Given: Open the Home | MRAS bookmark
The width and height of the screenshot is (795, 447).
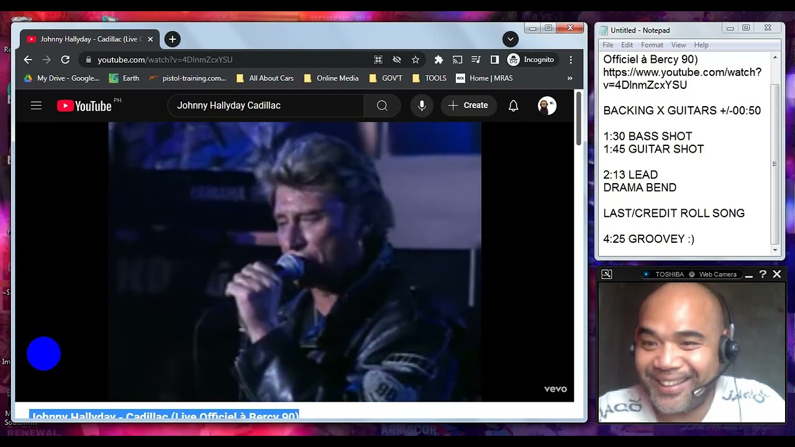Looking at the screenshot, I should [484, 78].
